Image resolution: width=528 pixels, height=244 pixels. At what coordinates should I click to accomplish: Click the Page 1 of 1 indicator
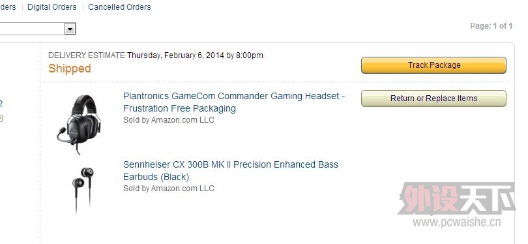491,26
